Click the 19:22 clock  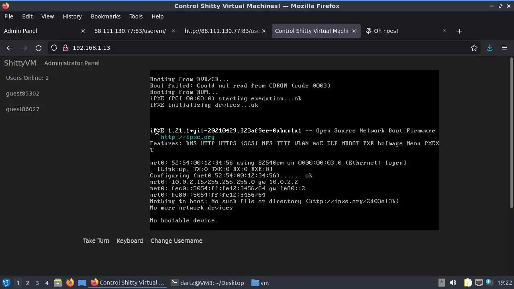tap(504, 283)
